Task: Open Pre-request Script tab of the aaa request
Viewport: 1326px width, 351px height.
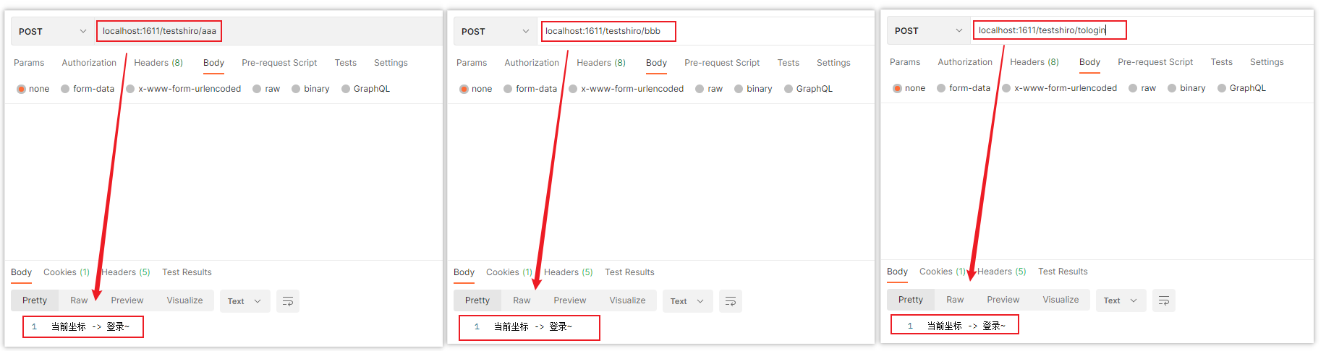Action: [x=279, y=63]
